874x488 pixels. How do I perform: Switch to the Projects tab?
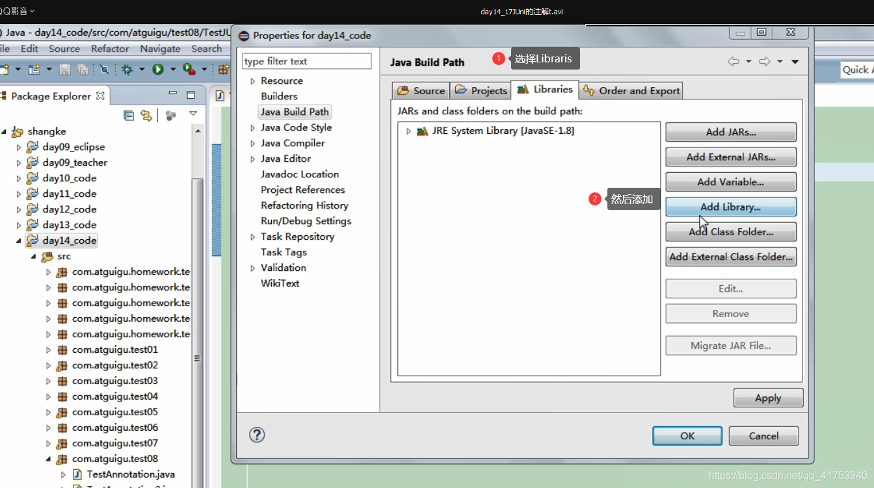(481, 90)
